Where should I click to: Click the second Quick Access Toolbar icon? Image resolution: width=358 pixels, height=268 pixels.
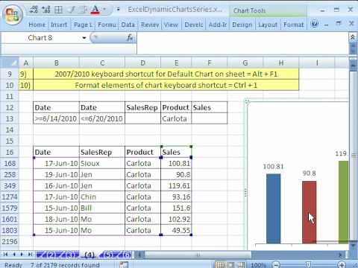click(45, 10)
